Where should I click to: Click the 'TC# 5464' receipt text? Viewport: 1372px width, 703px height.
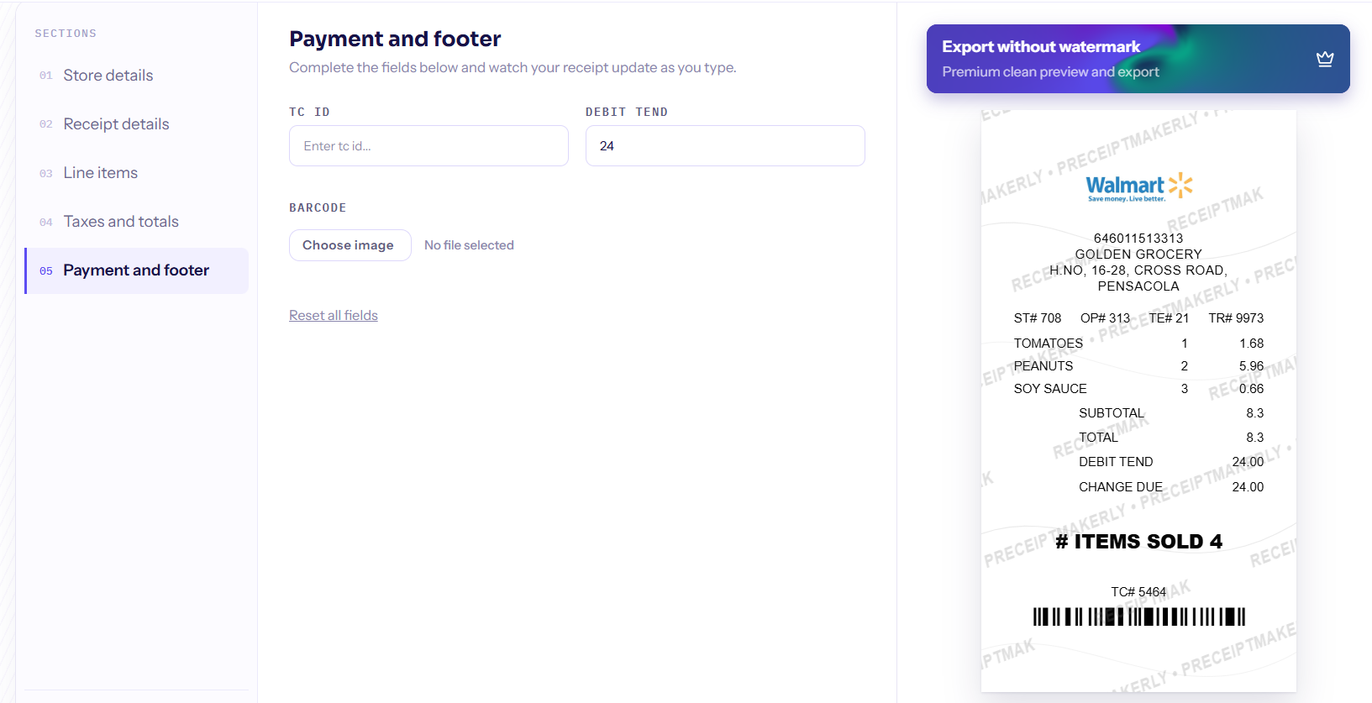[1138, 592]
